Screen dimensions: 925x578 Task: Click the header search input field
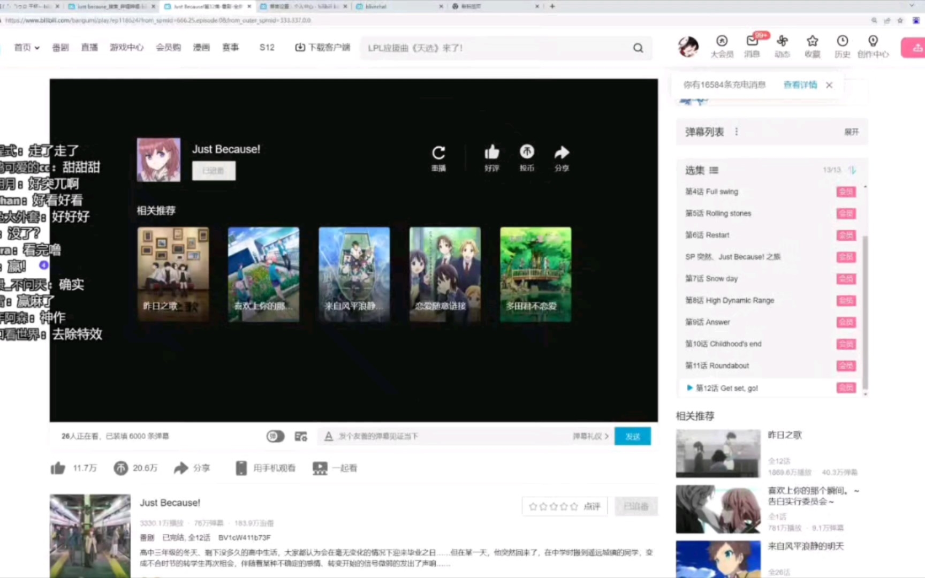point(495,48)
